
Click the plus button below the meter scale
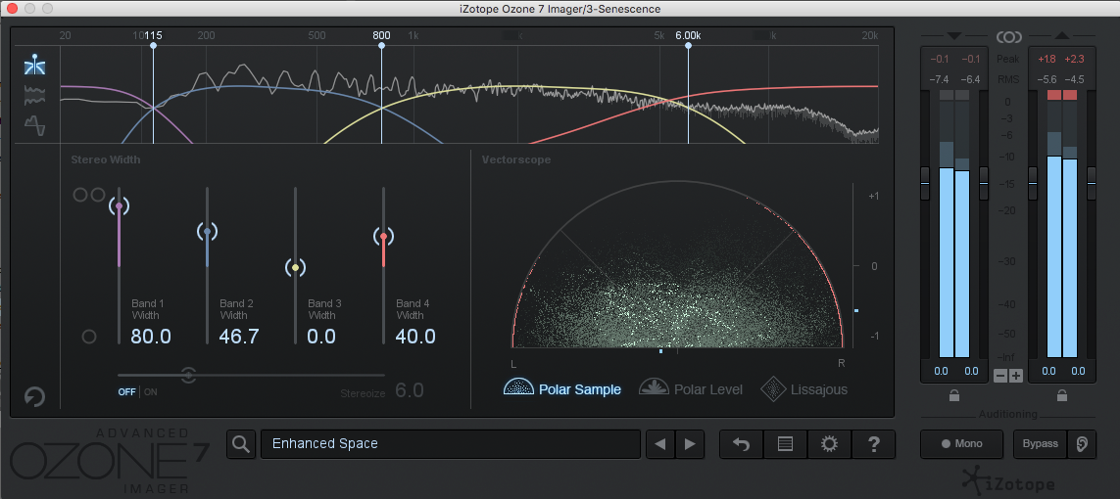1016,376
